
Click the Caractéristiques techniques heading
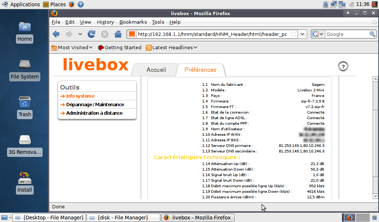click(x=197, y=157)
